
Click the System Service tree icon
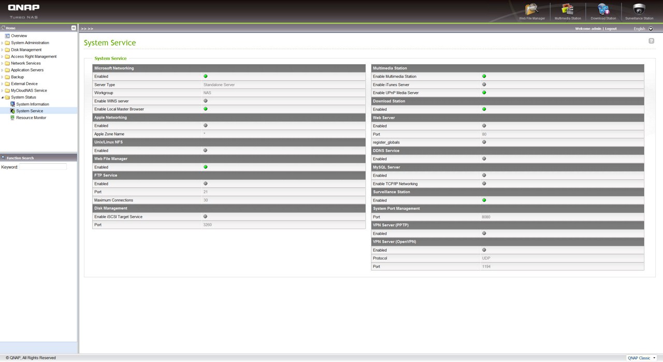point(12,111)
